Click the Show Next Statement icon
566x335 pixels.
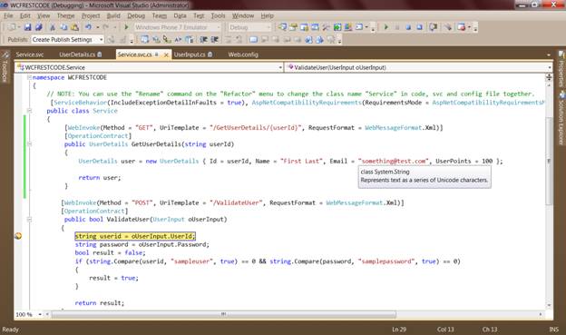click(434, 27)
